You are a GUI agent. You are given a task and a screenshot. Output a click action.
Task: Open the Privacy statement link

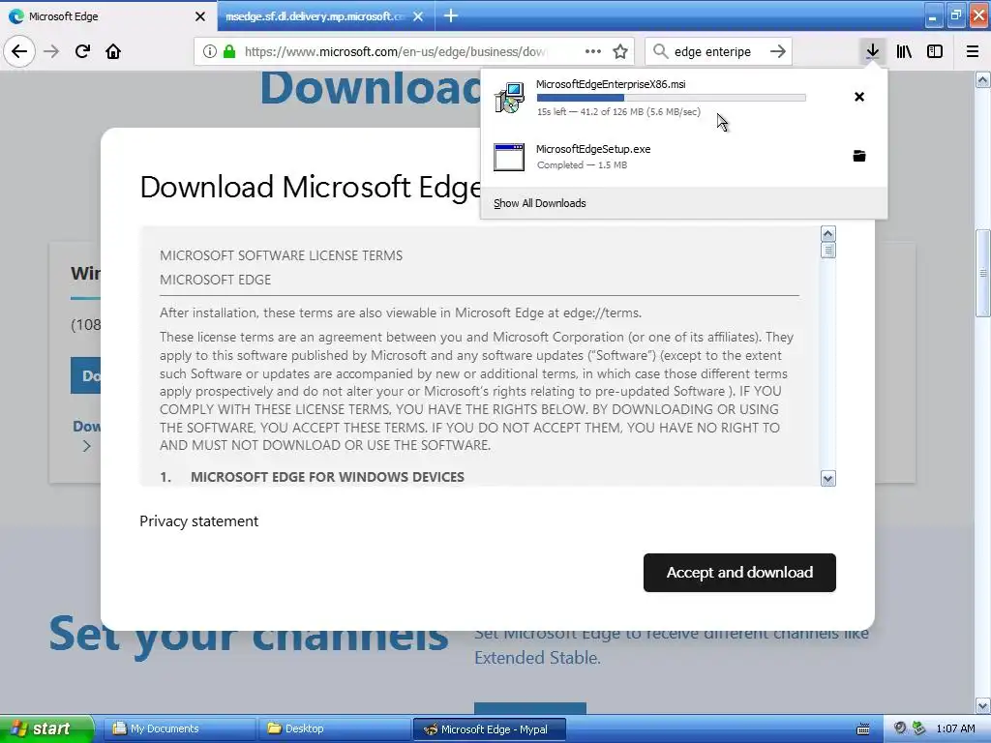click(199, 521)
